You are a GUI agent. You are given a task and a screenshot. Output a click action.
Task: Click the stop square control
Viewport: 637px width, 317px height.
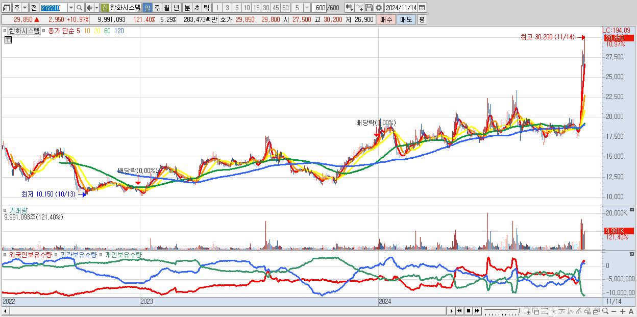469,311
